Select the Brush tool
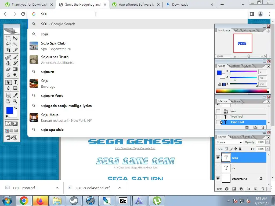Screen dimensions: 275x206 coord(15,57)
